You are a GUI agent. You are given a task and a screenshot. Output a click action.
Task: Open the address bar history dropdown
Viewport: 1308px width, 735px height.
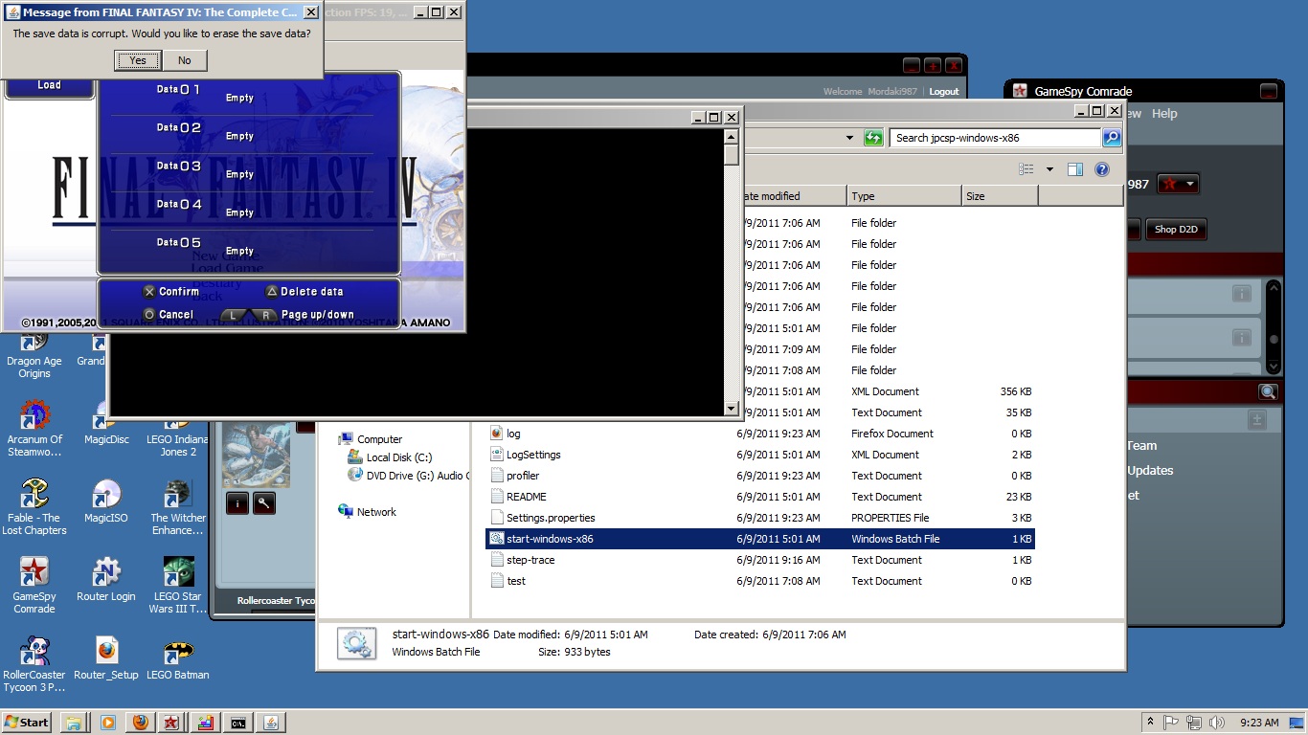point(849,138)
